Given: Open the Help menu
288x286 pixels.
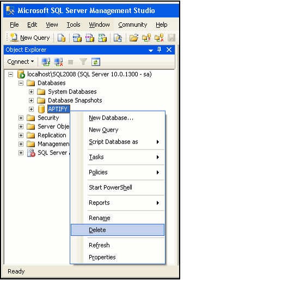Looking at the screenshot, I should [162, 25].
